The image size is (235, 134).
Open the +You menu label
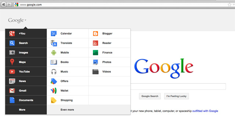22,33
